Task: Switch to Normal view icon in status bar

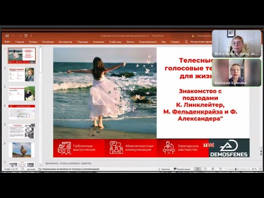Action: [x=197, y=169]
